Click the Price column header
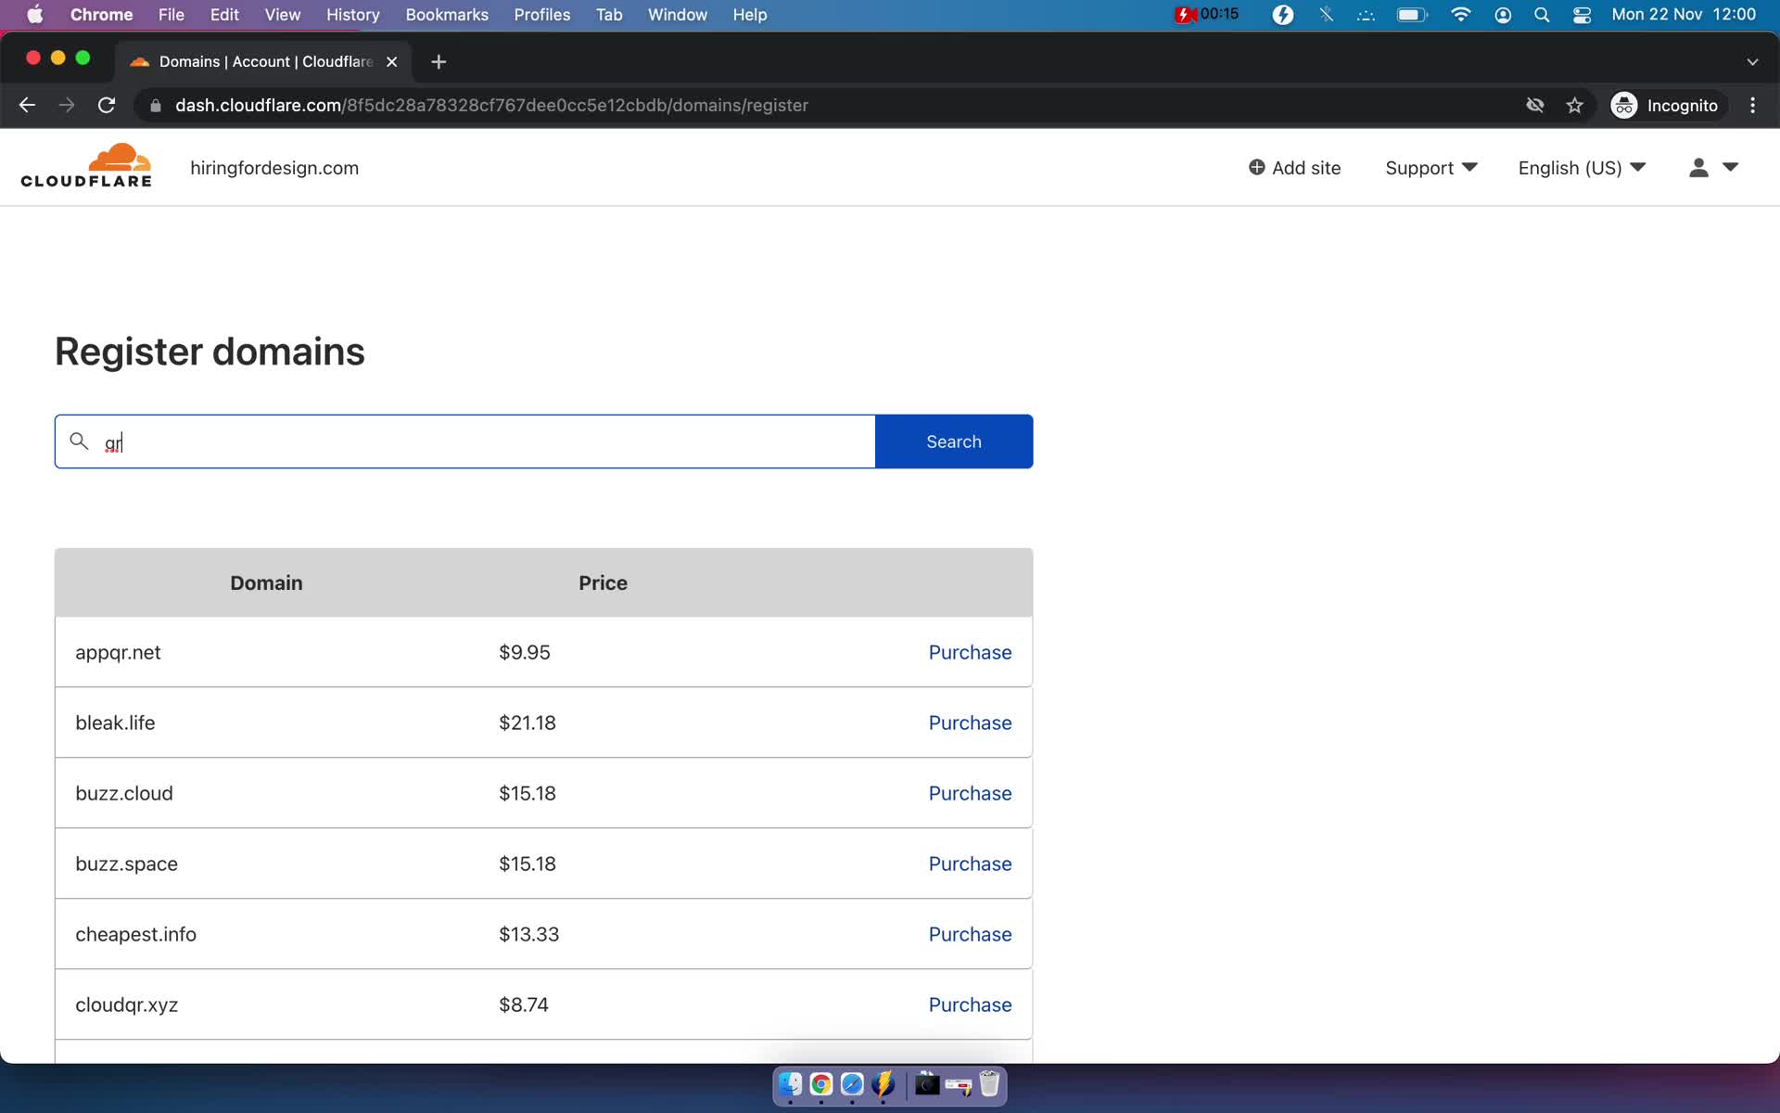 point(603,582)
